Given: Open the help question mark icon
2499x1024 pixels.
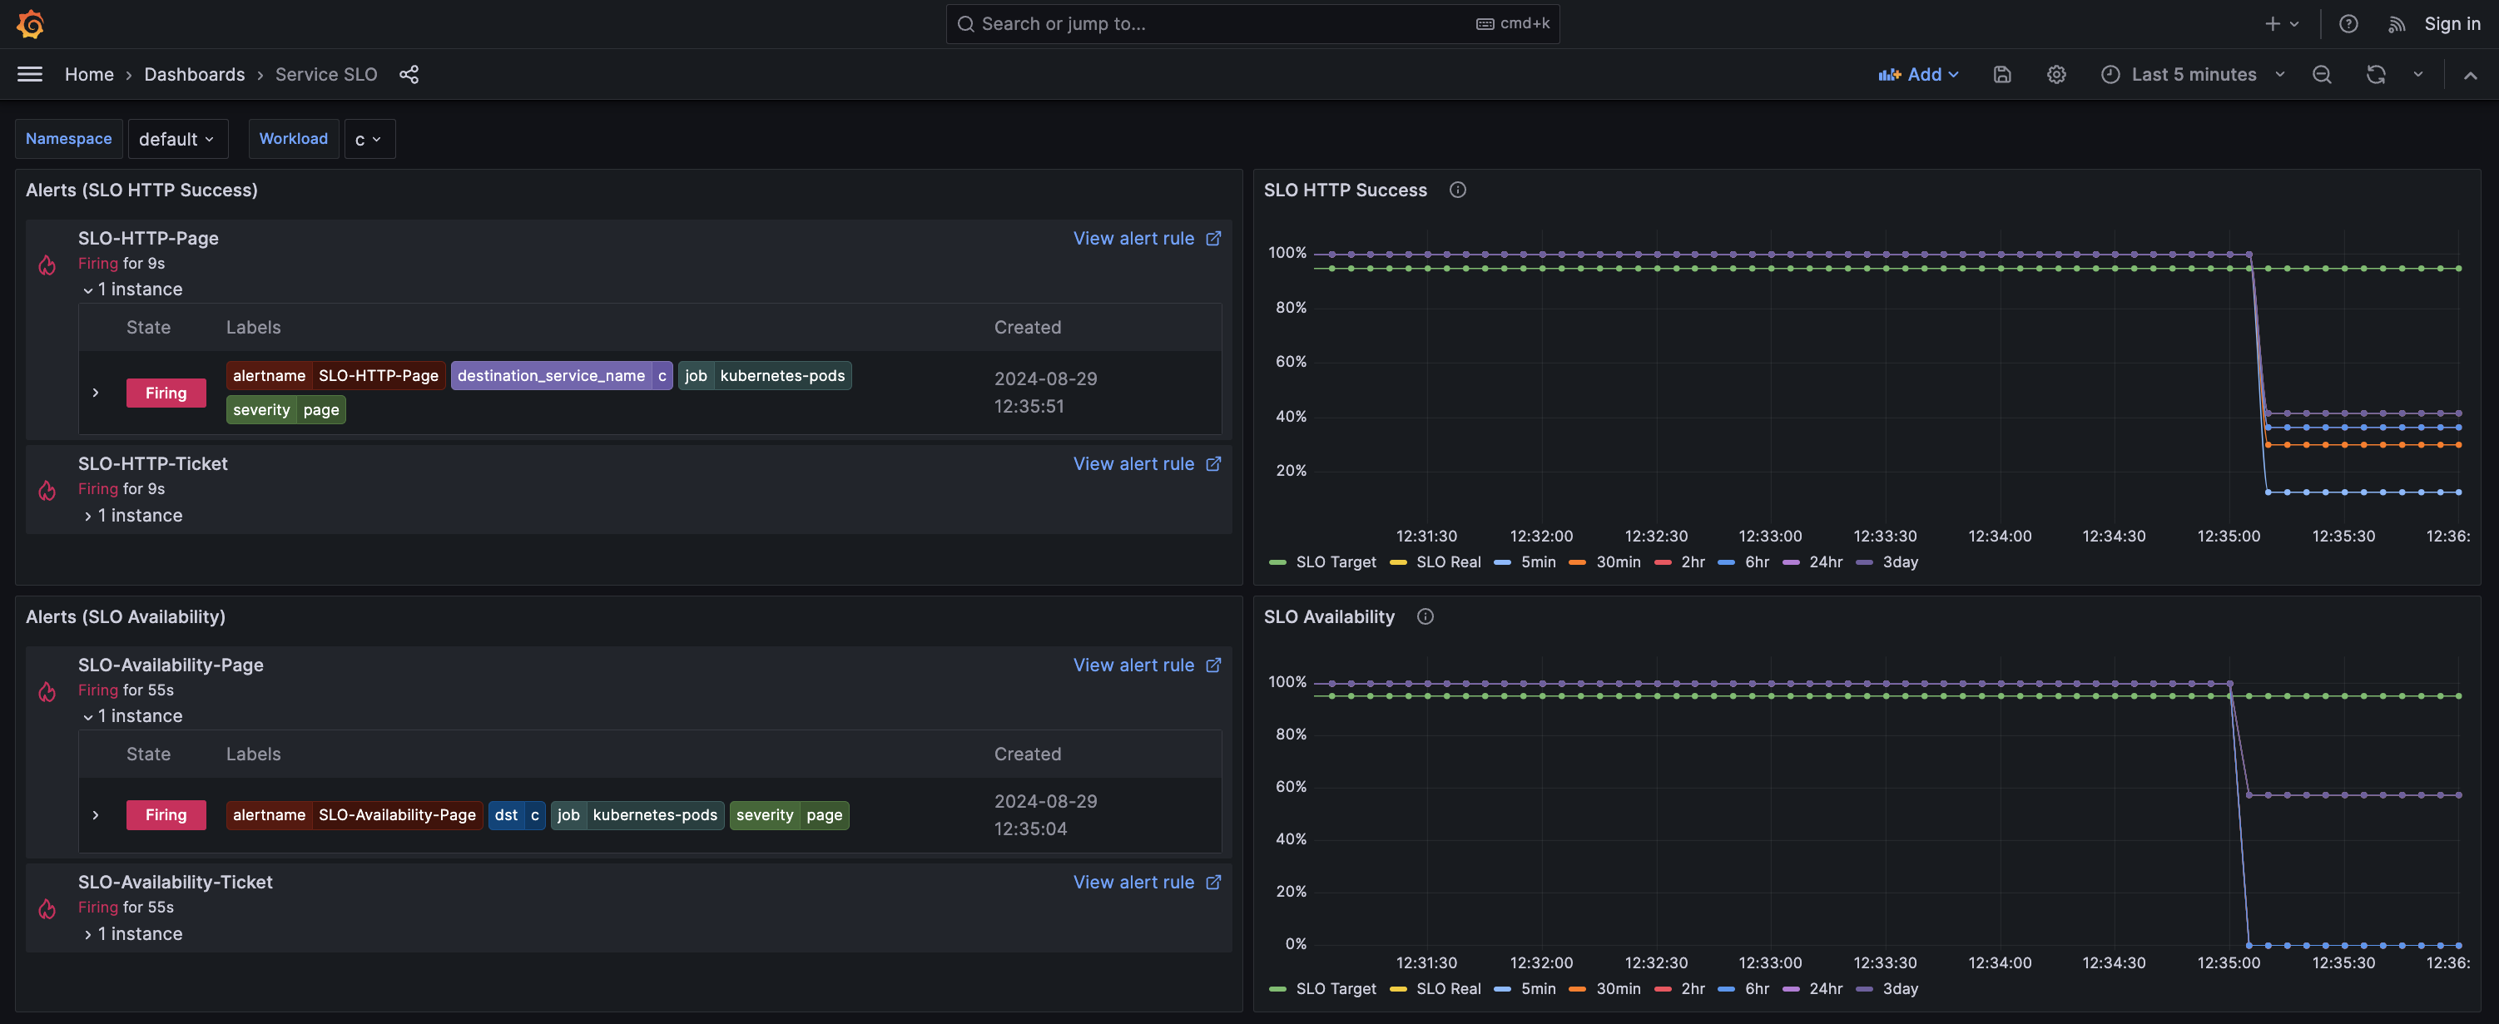Looking at the screenshot, I should pos(2348,24).
